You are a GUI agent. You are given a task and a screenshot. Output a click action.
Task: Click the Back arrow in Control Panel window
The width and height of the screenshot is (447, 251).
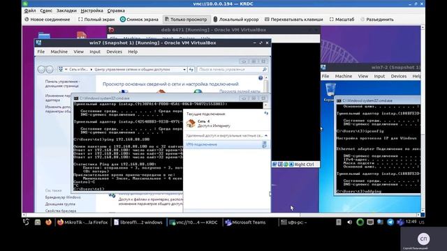(x=41, y=69)
